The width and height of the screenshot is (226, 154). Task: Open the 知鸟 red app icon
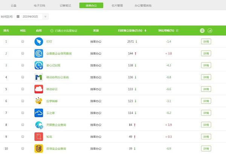click(x=39, y=137)
